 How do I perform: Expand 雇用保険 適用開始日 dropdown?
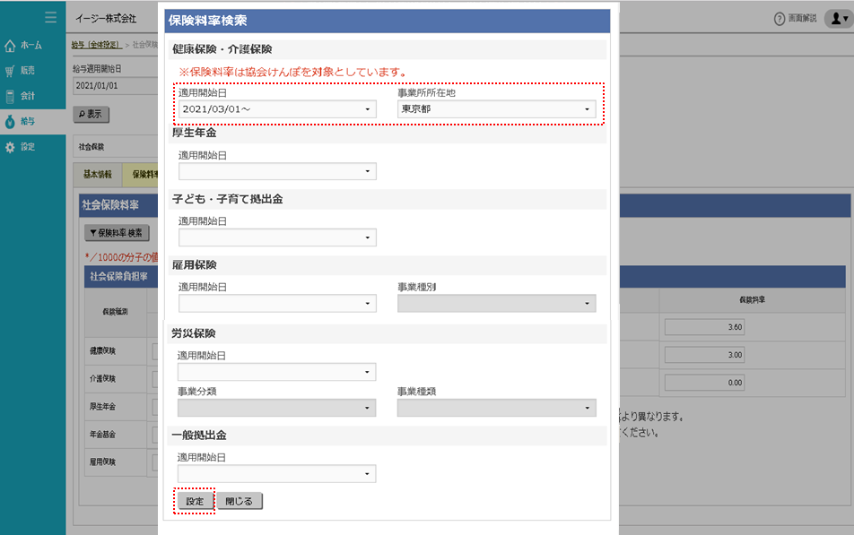[277, 304]
